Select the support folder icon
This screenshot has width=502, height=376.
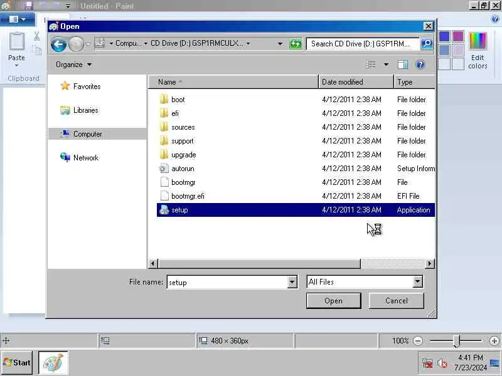coord(164,140)
